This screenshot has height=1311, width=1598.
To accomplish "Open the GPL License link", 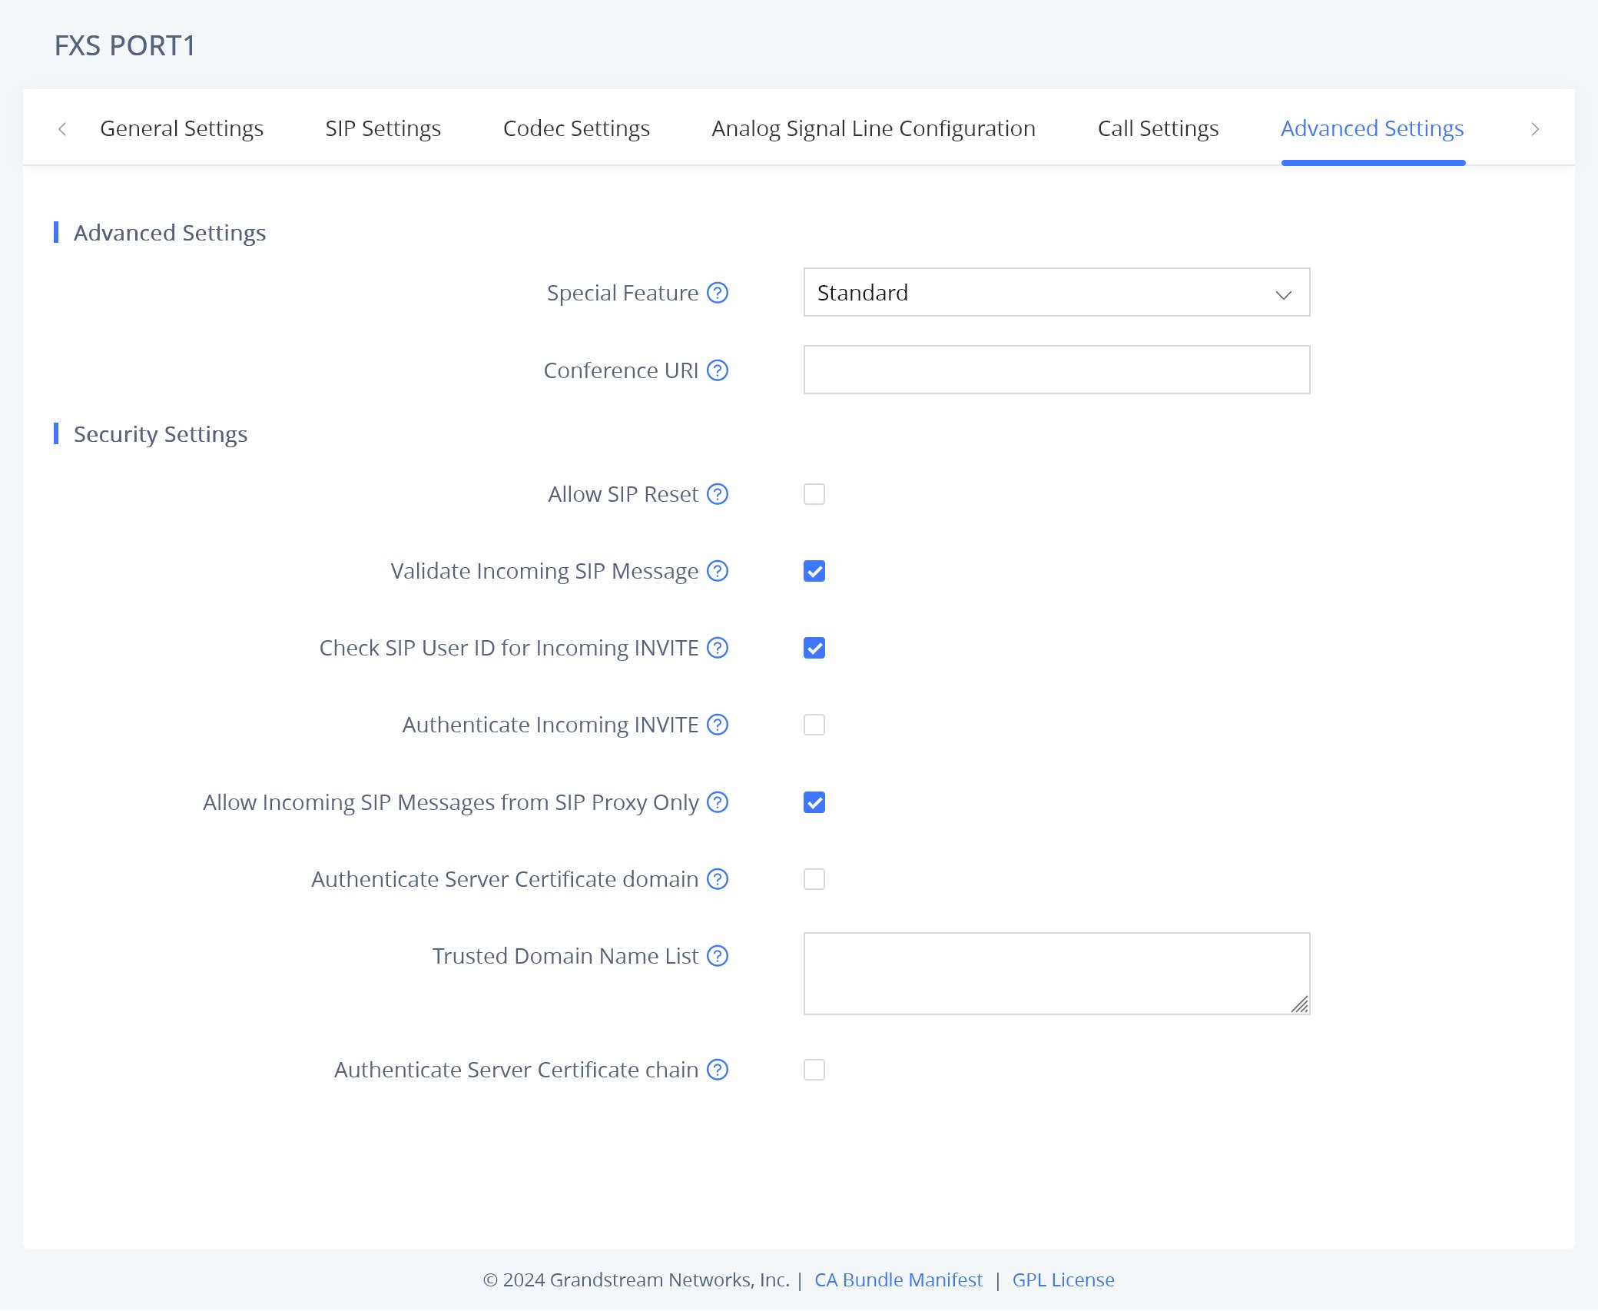I will (1063, 1279).
